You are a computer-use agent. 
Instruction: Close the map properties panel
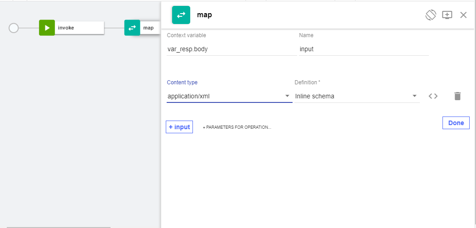click(x=463, y=15)
